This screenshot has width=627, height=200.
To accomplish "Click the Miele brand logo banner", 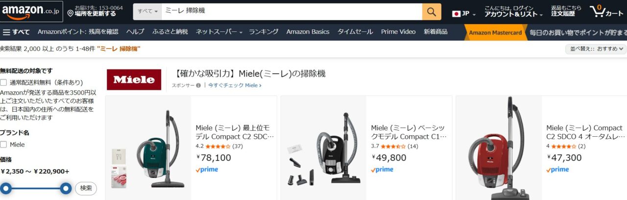I will 134,79.
